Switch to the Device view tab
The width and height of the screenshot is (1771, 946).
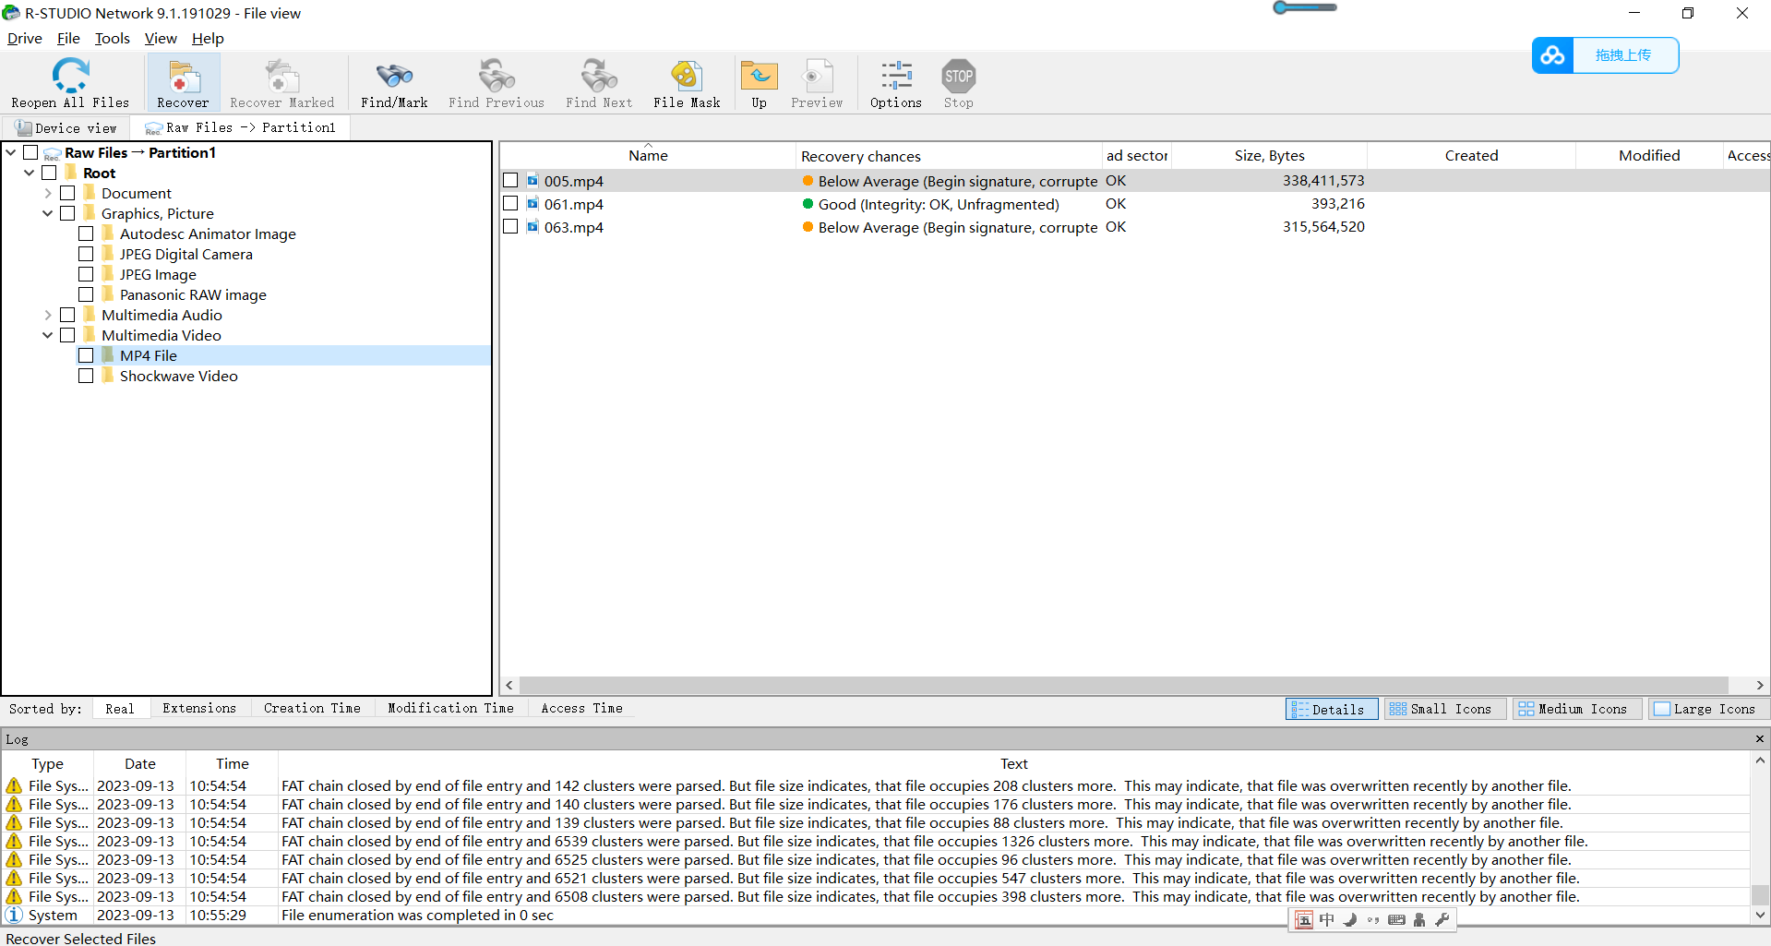tap(66, 127)
